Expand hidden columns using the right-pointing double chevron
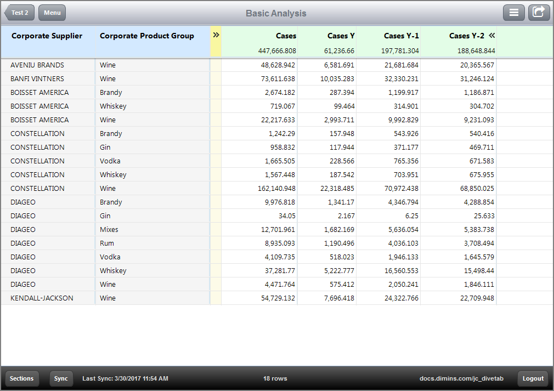554x391 pixels. tap(216, 34)
